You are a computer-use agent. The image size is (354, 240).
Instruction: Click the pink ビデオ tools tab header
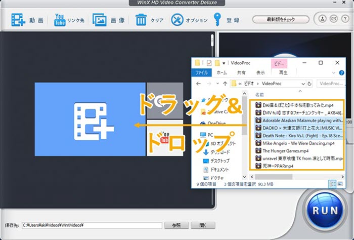pyautogui.click(x=279, y=63)
